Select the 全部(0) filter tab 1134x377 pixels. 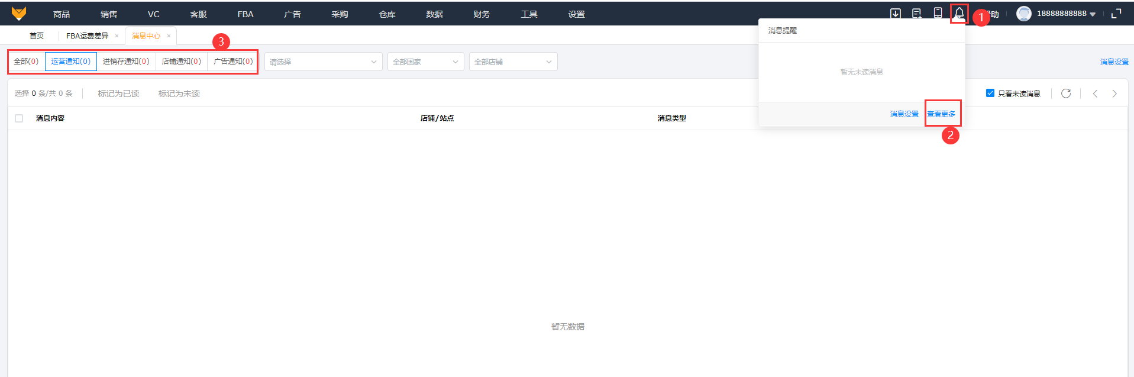point(26,62)
